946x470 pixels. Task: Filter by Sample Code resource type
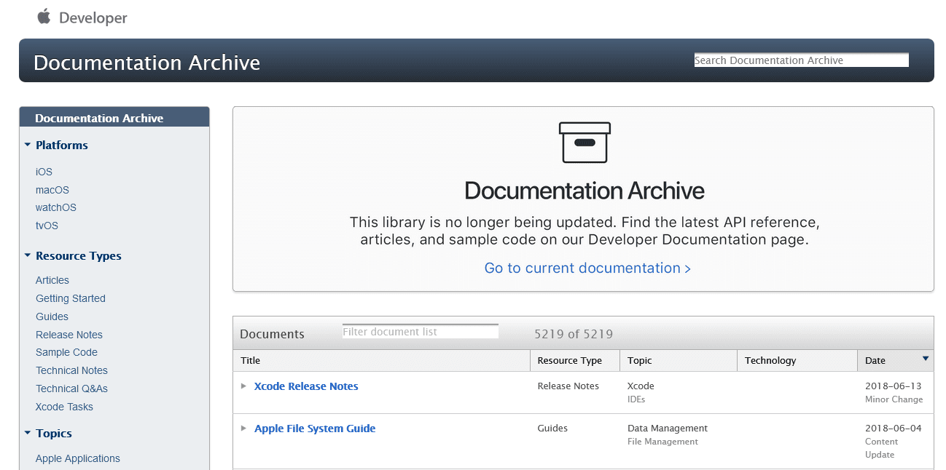coord(66,352)
